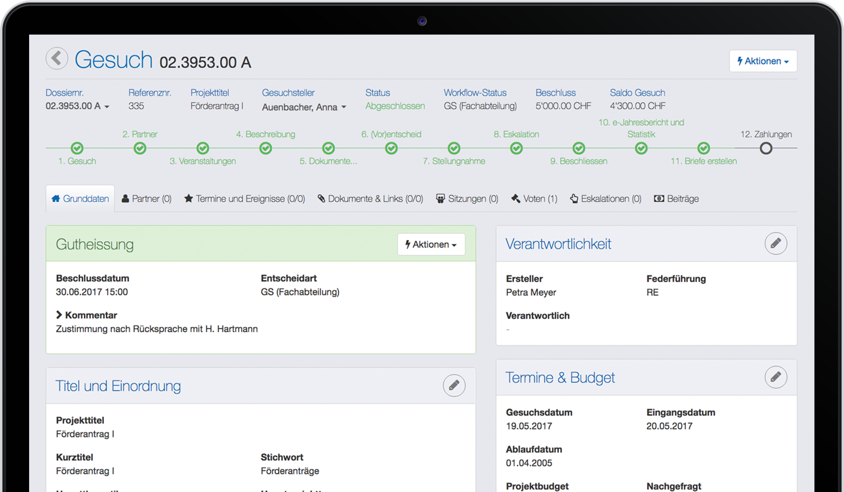Select the 4. Beschreibung workflow checkmark
844x492 pixels.
point(265,148)
